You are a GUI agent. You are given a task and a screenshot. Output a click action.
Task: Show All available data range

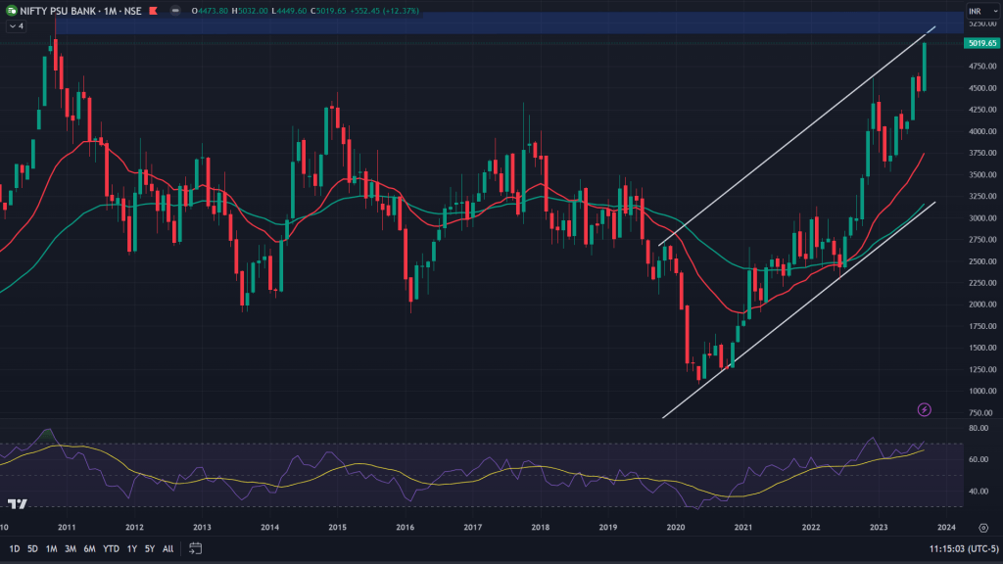[x=167, y=548]
